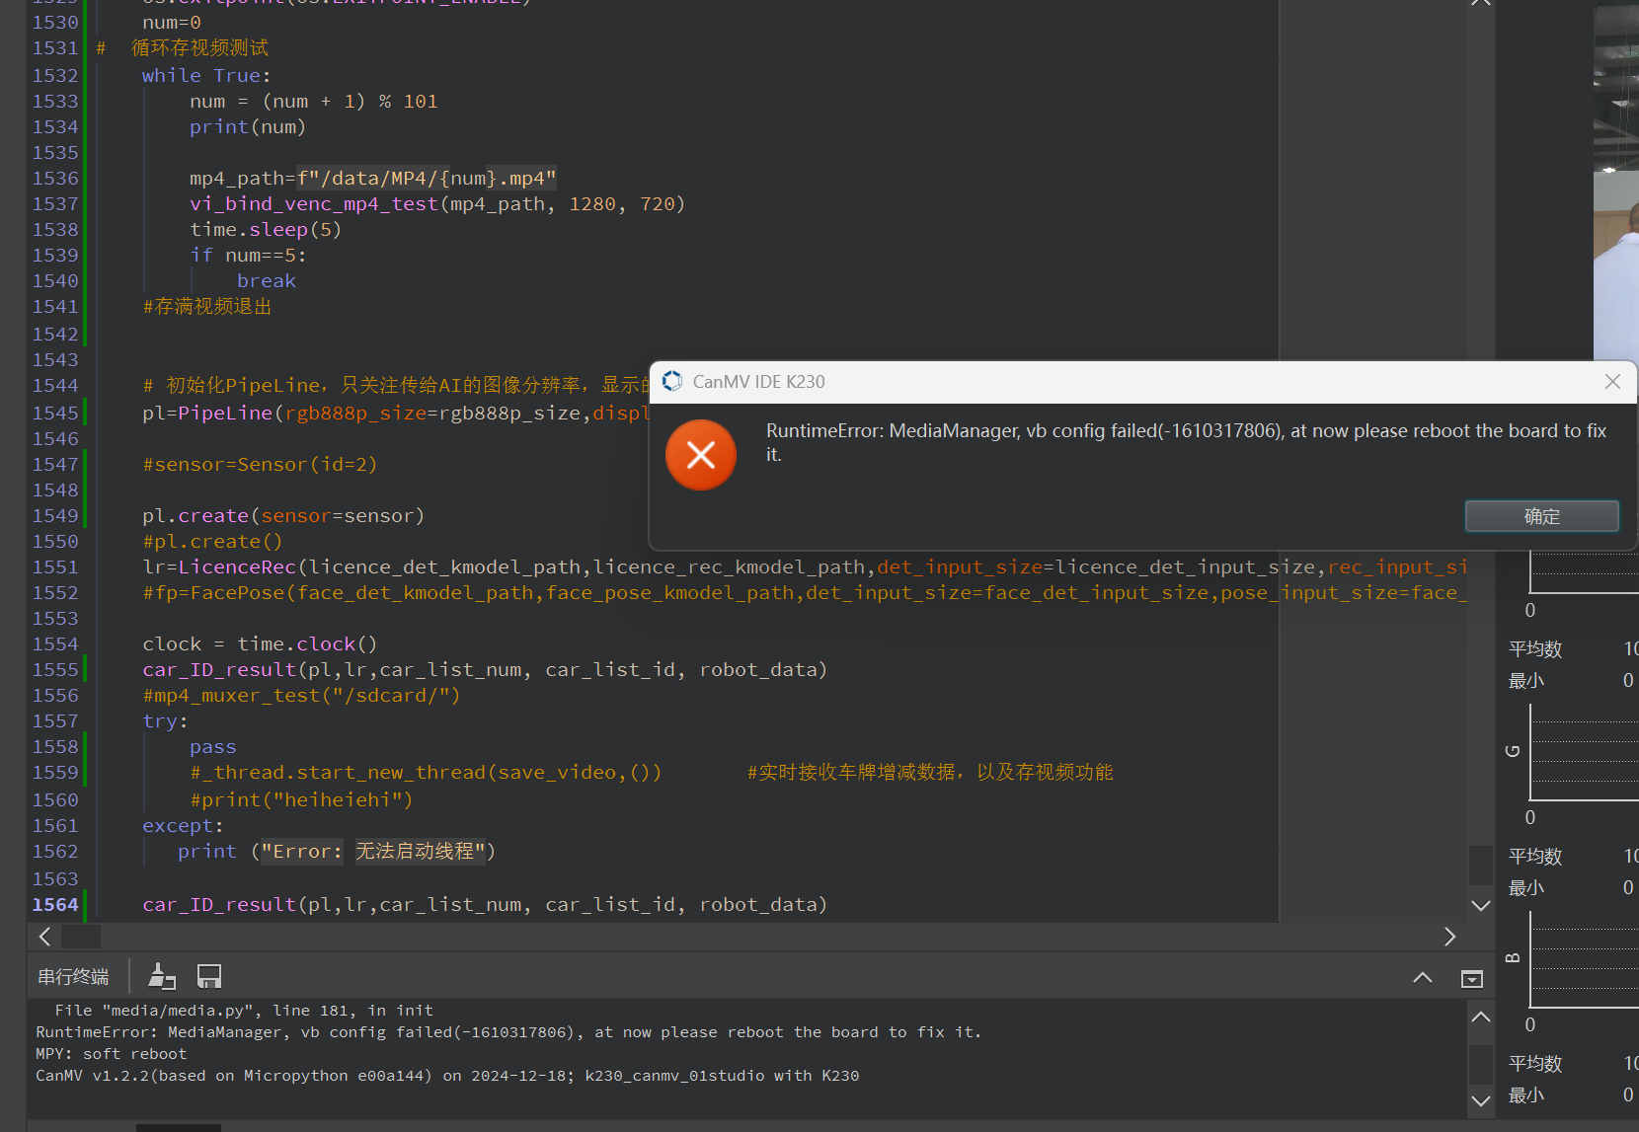
Task: Click line number 1564 in the gutter
Action: (55, 905)
